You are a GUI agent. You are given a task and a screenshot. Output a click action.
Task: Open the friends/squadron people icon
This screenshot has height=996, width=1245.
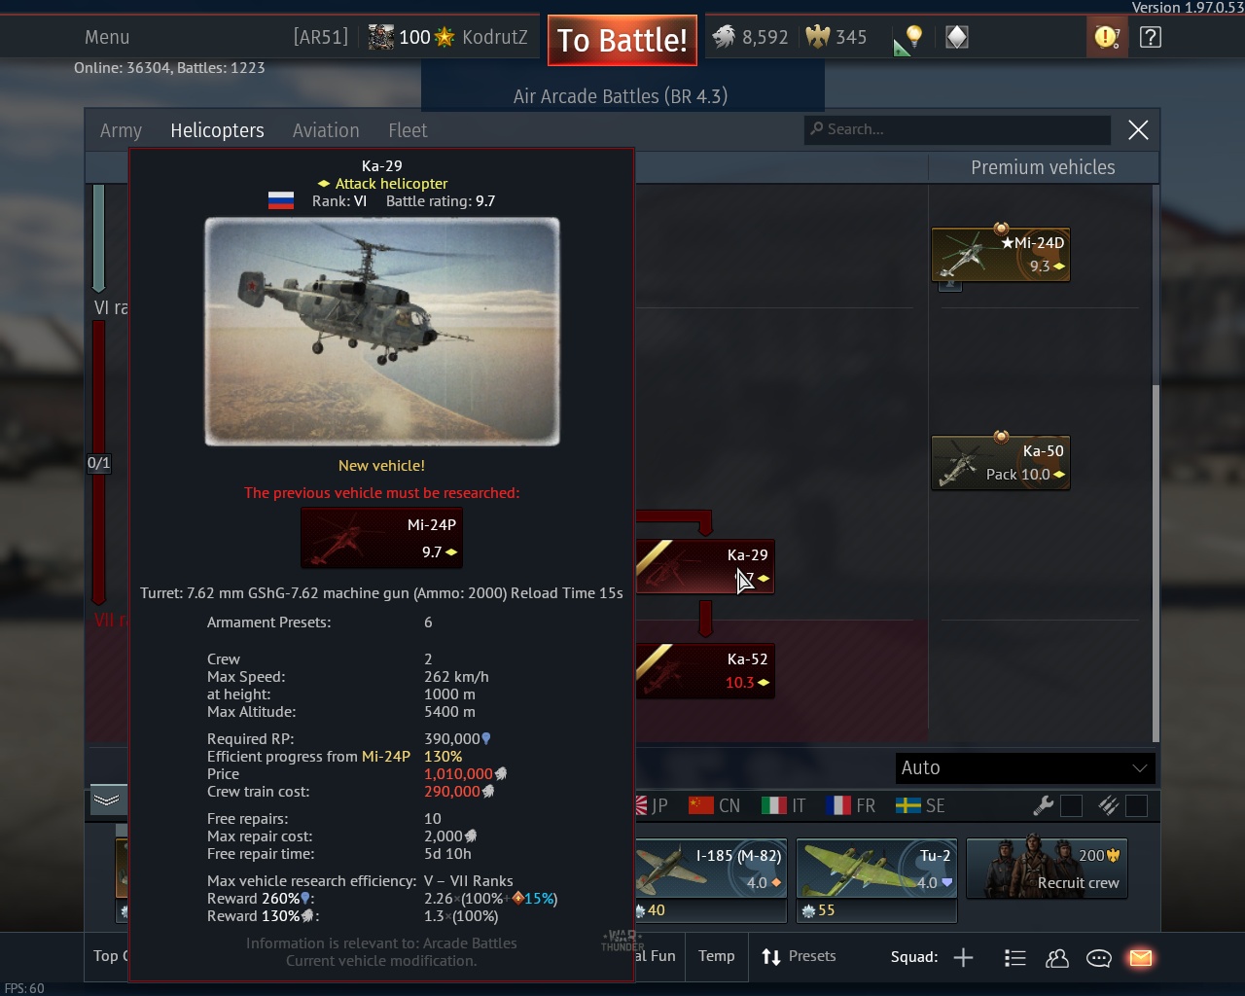coord(1057,958)
